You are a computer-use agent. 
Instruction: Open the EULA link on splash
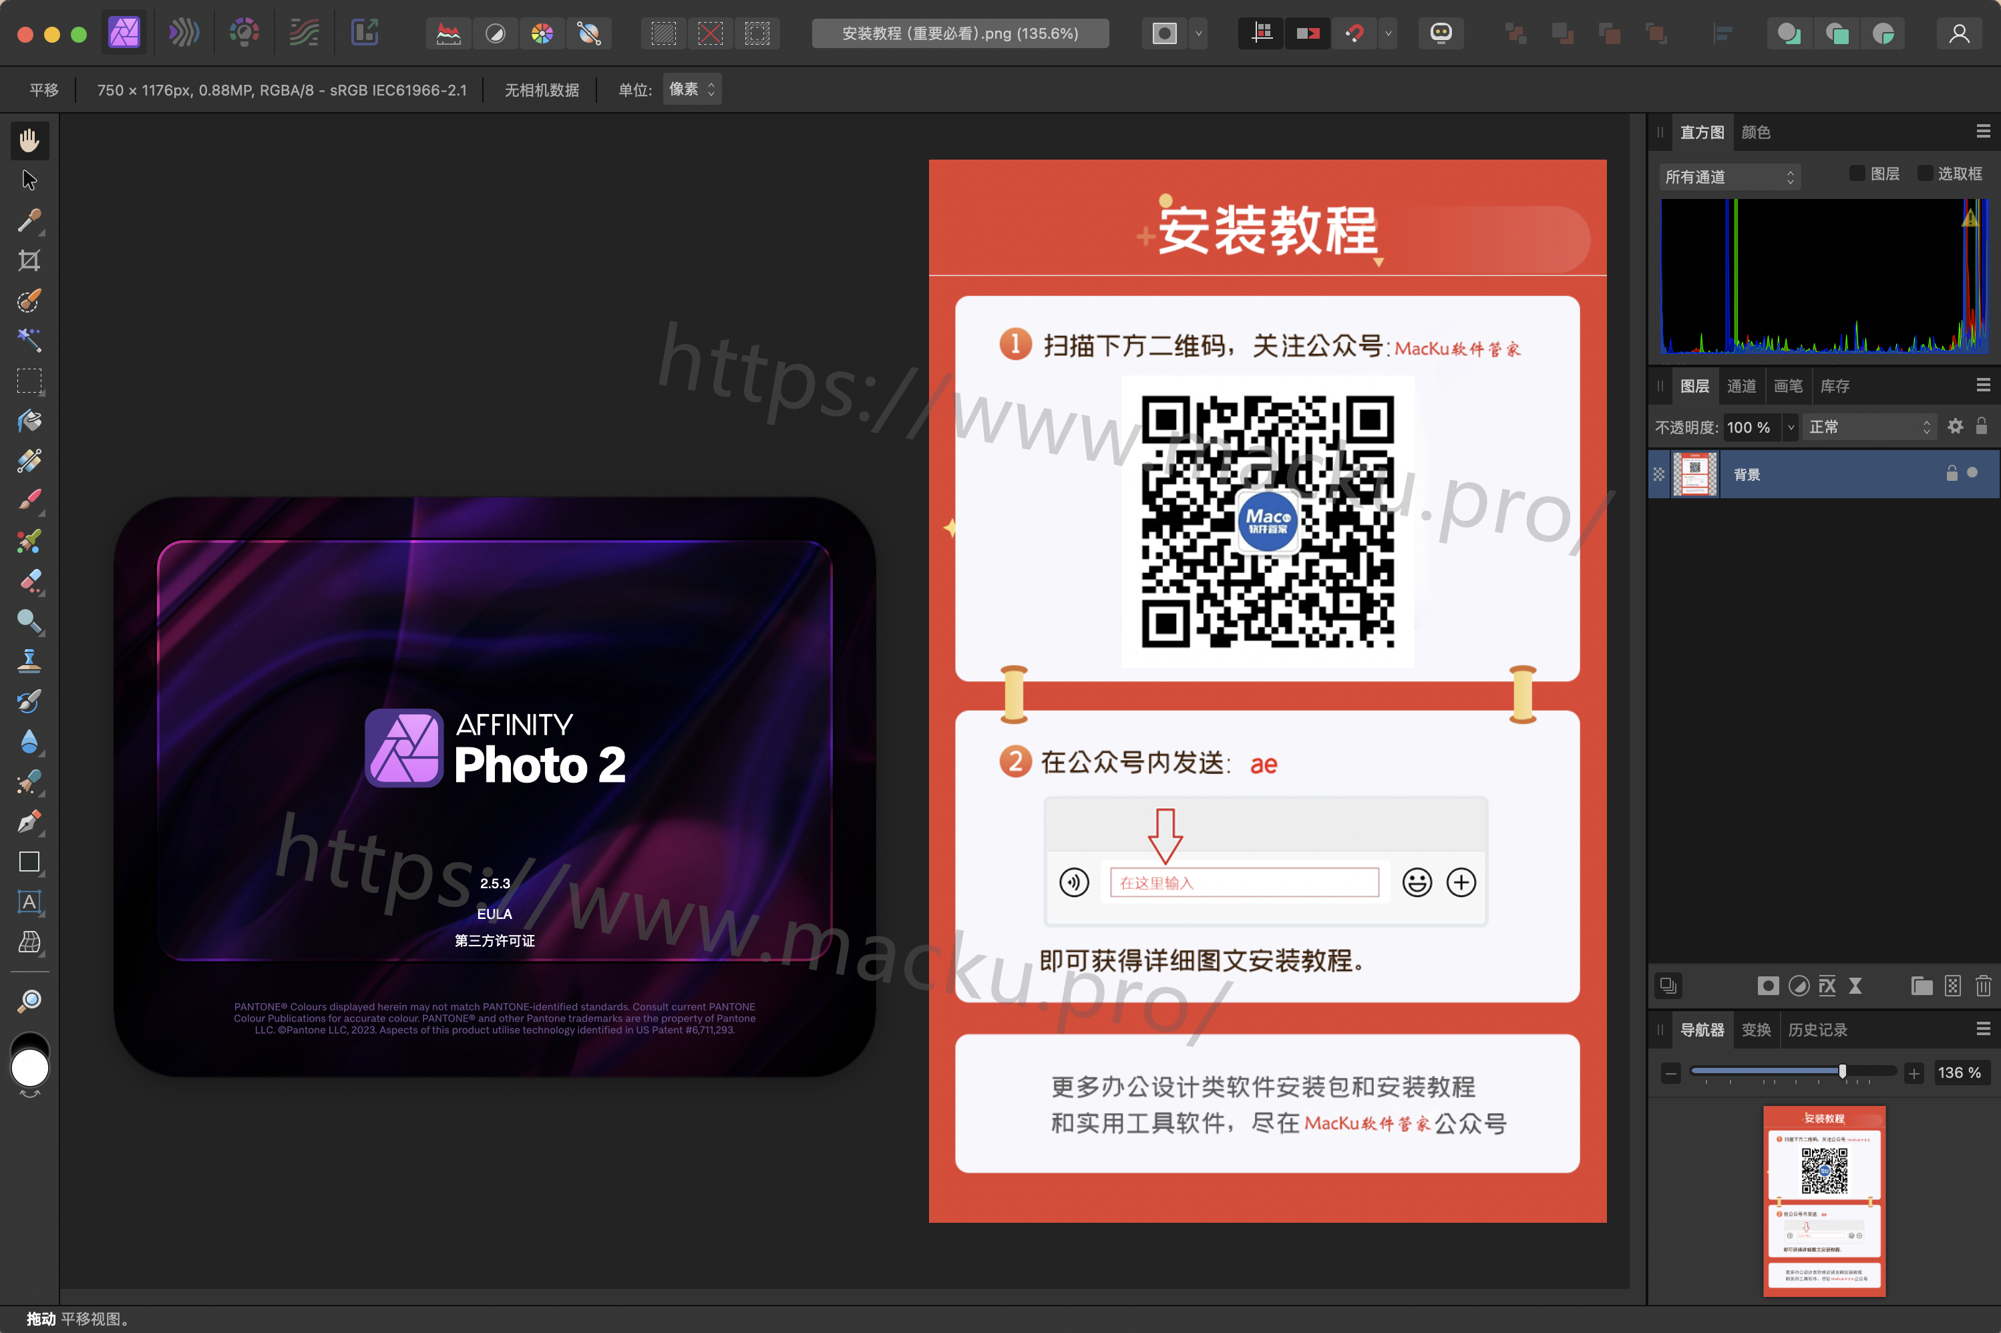pos(495,914)
